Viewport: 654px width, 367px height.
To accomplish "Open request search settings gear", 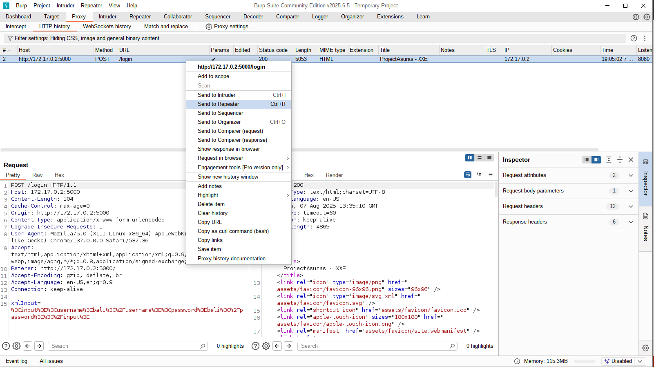I will coord(17,346).
